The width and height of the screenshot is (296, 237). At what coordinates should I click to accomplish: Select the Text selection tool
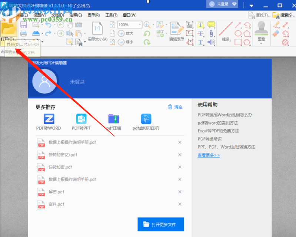point(70,33)
